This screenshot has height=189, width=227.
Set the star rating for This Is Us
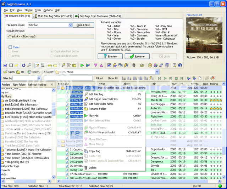216,100
